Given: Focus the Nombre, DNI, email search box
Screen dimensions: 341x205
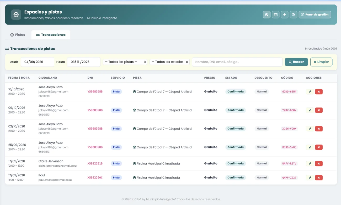Looking at the screenshot, I should point(237,62).
